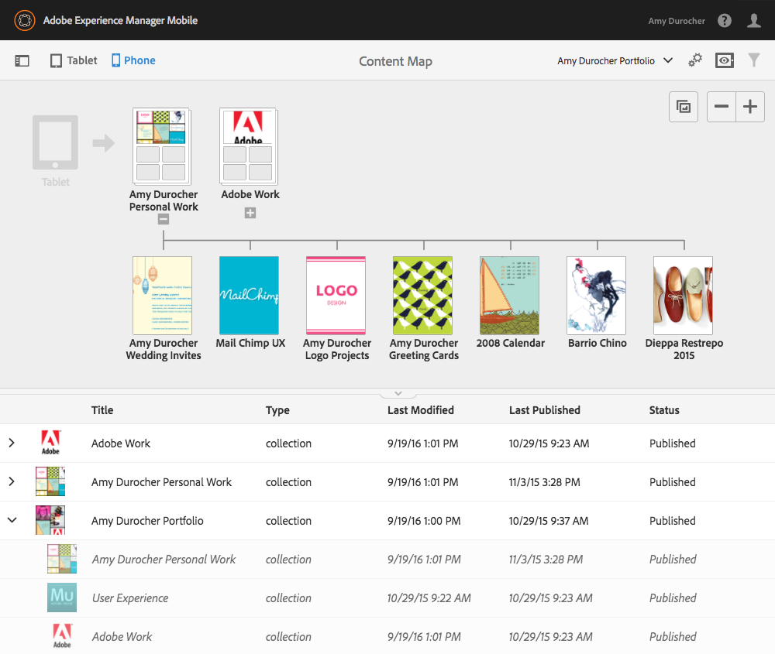
Task: Select italic 'Amy Durocher Personal Work' child title
Action: (164, 560)
